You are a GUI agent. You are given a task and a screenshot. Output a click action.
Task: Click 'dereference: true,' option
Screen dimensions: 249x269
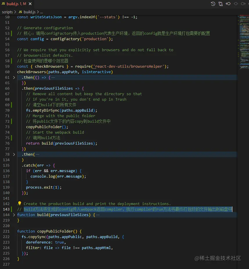46,242
